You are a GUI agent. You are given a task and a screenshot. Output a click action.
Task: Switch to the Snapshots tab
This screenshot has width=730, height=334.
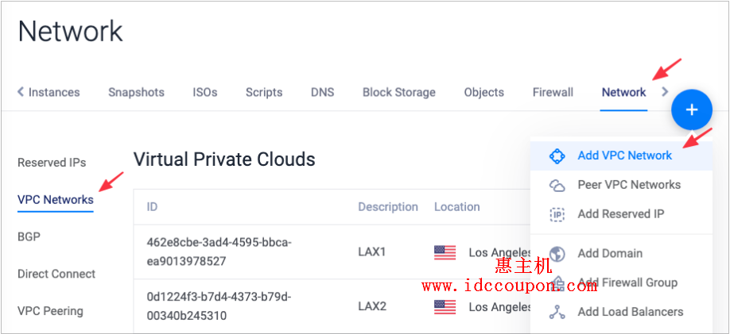click(137, 93)
